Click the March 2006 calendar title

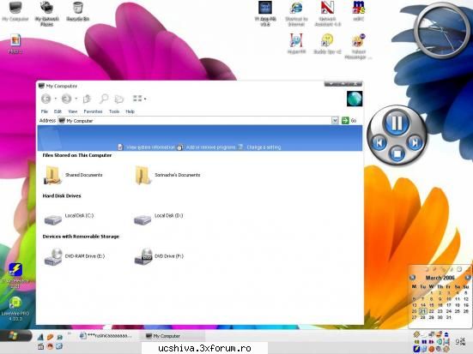[x=440, y=278]
